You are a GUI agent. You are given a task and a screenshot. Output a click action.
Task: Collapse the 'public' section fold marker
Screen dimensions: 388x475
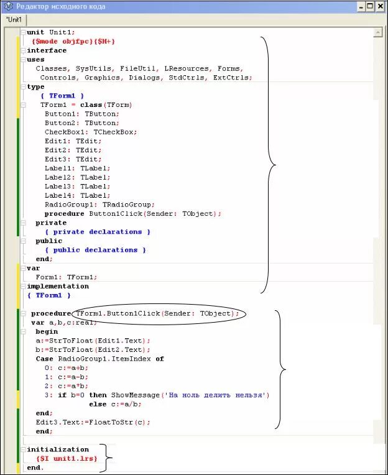[x=23, y=241]
